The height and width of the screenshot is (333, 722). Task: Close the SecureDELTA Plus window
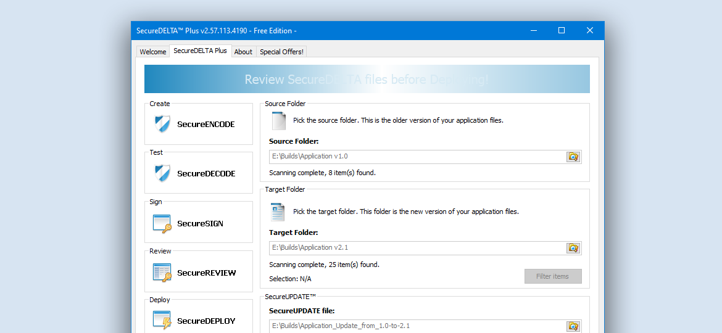point(590,30)
